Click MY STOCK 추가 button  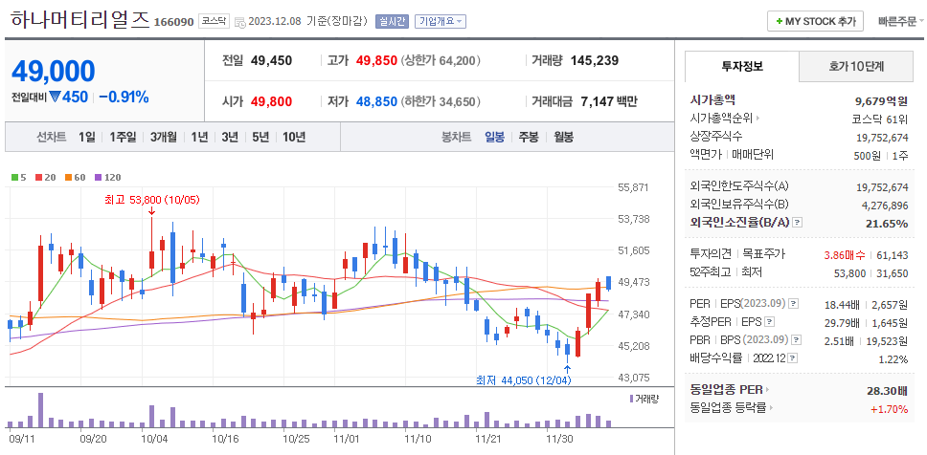point(815,21)
